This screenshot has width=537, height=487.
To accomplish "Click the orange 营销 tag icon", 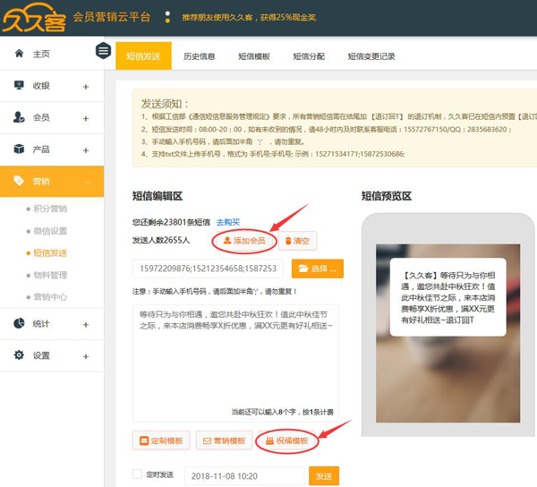I will (x=19, y=181).
